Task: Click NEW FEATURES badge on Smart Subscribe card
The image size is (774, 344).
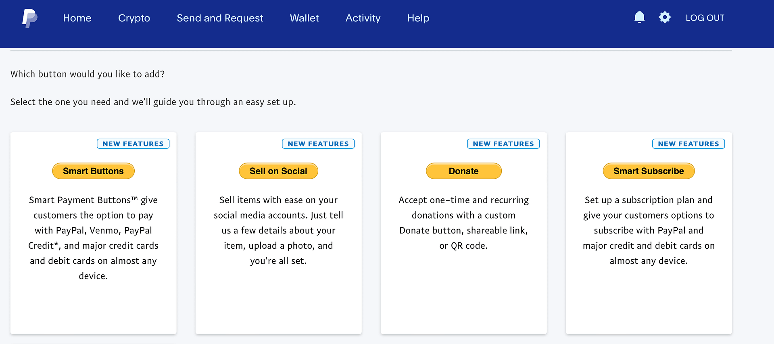Action: (688, 144)
